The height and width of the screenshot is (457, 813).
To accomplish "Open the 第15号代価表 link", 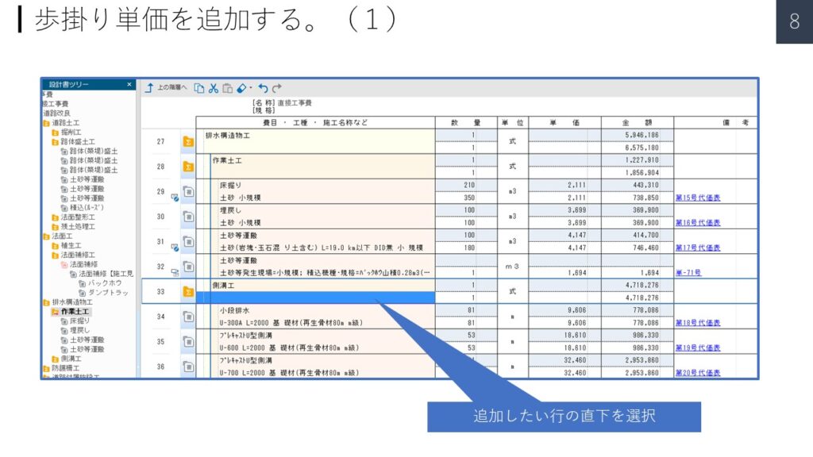I will point(698,198).
